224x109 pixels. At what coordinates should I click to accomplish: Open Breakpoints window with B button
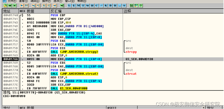point(110,6)
